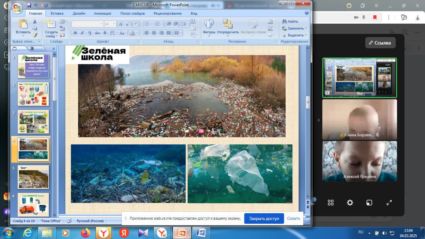Click the Windows Start button
The width and height of the screenshot is (425, 239).
8,232
